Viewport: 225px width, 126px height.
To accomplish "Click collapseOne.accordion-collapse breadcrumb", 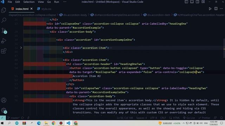I will [x=32, y=15].
